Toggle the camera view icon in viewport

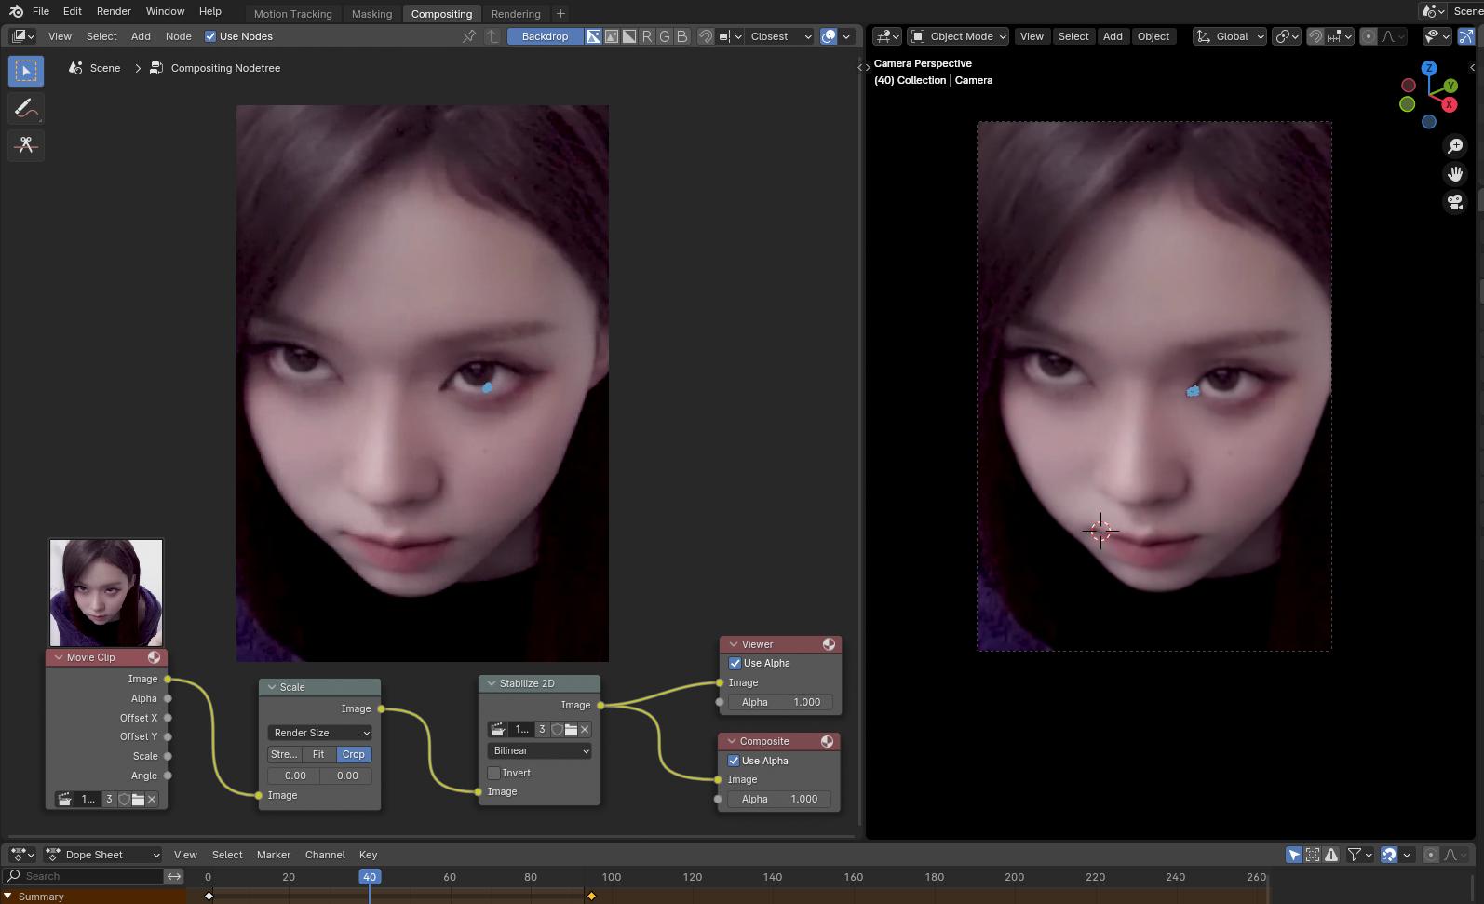tap(1455, 202)
